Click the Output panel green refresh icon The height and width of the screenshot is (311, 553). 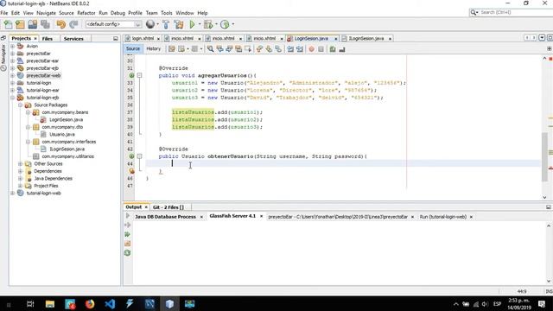(x=128, y=253)
